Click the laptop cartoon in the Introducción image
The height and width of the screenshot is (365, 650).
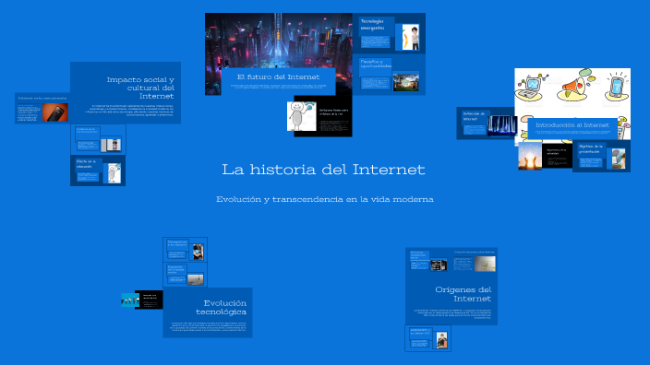point(531,87)
